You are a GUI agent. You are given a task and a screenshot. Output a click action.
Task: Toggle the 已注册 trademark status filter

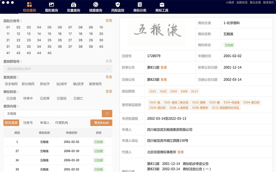pos(11,98)
